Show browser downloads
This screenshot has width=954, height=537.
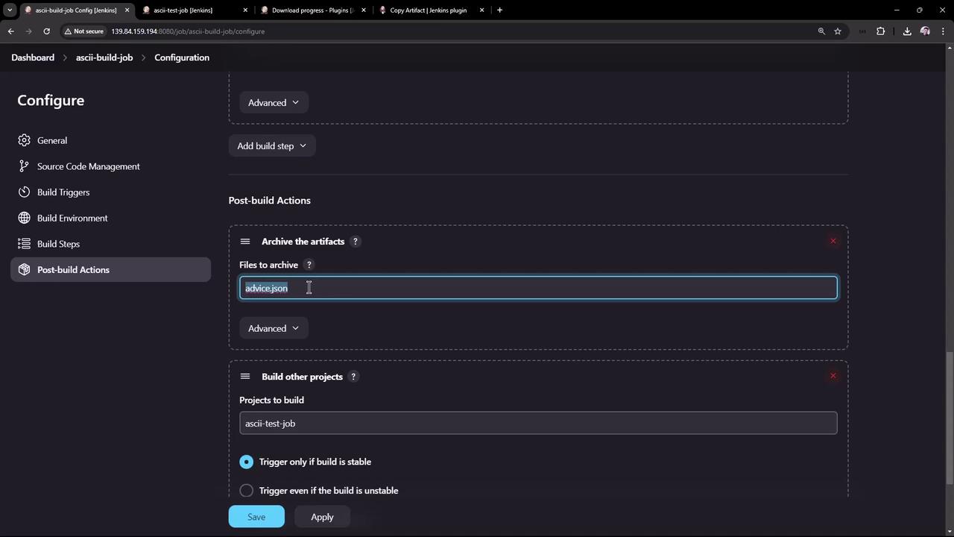(907, 31)
